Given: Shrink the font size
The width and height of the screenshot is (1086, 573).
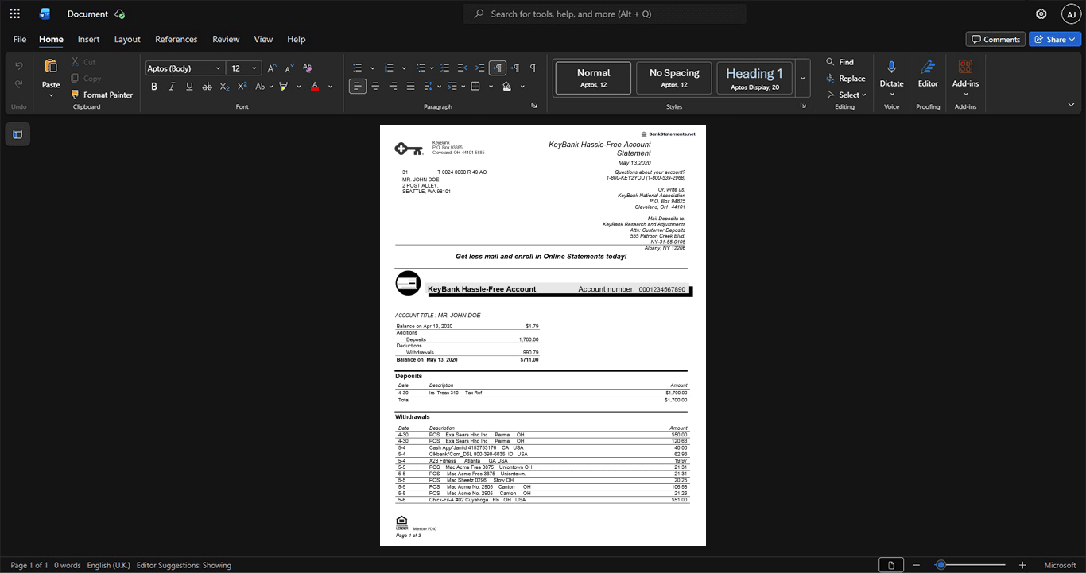Looking at the screenshot, I should 289,68.
